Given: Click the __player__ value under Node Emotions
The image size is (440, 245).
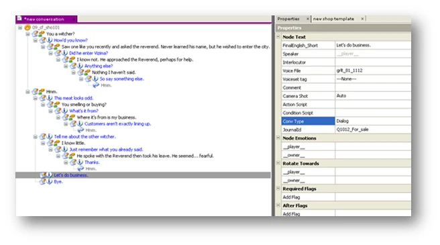Looking at the screenshot, I should coord(373,146).
